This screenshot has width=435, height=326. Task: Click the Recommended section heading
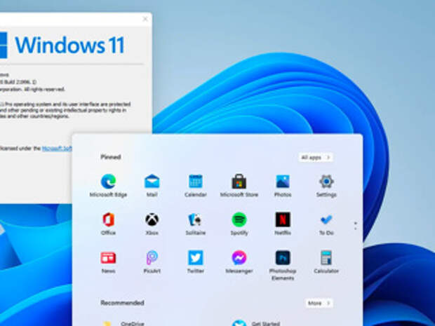pyautogui.click(x=122, y=303)
